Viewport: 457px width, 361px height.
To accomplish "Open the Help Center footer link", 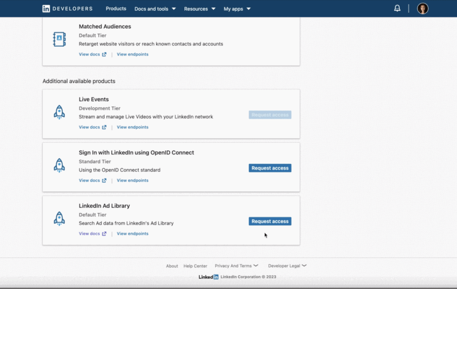I will point(195,266).
